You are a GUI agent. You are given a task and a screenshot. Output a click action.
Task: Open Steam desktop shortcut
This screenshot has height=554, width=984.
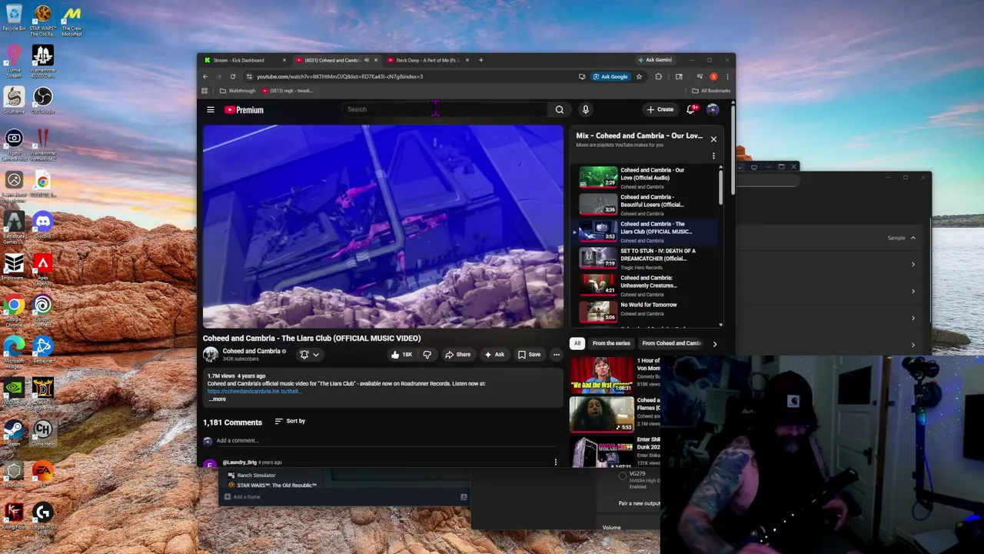(14, 432)
